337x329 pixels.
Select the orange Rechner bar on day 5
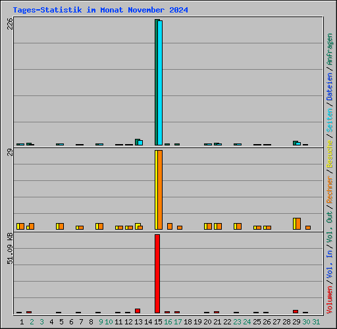click(x=61, y=226)
